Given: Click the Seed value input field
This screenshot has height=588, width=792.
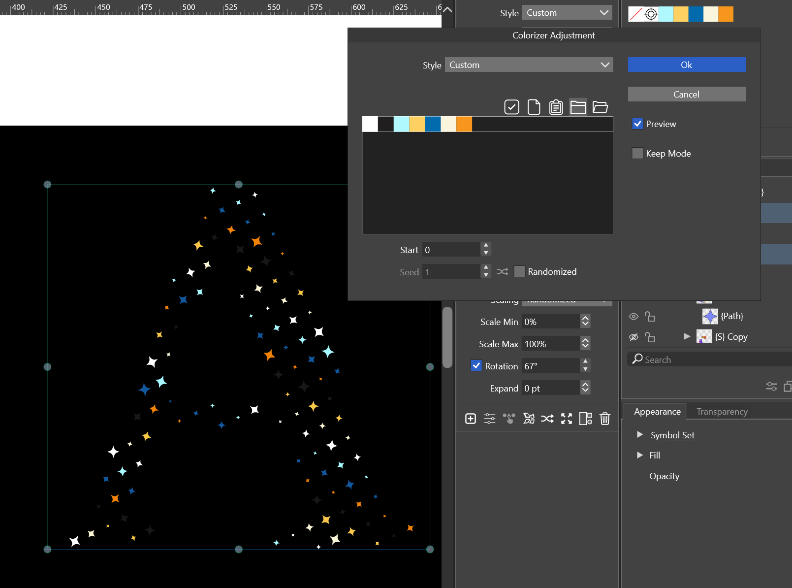Looking at the screenshot, I should [451, 272].
